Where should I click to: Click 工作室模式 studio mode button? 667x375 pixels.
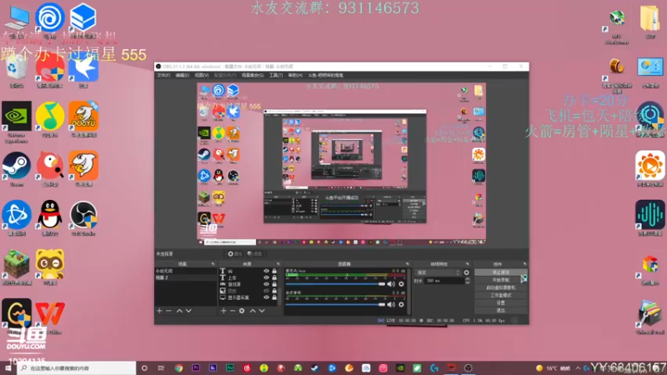pos(501,295)
